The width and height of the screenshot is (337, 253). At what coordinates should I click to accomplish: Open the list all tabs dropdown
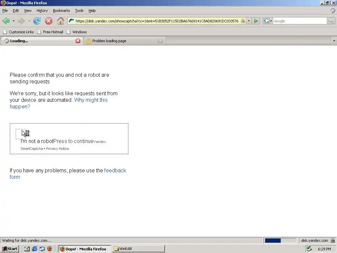pyautogui.click(x=334, y=41)
